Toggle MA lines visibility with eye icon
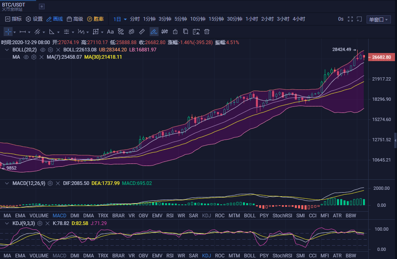 (26, 57)
